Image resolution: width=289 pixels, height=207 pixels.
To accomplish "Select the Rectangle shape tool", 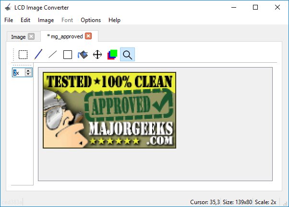I will [x=68, y=55].
